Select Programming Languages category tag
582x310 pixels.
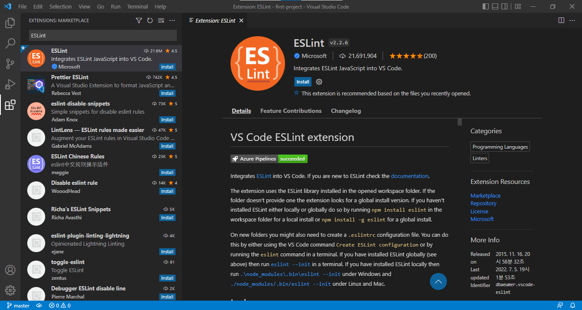500,147
